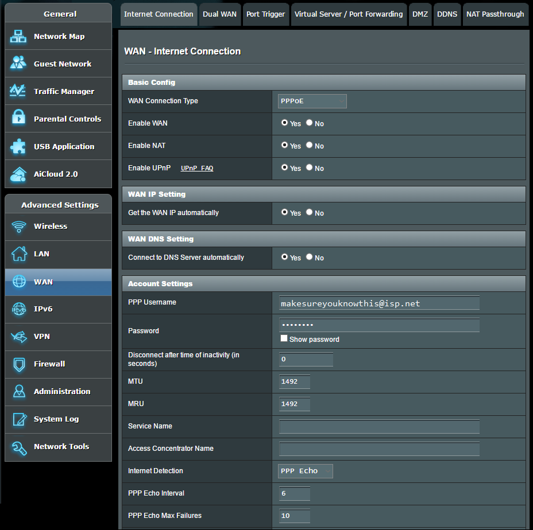533x530 pixels.
Task: Go to the DMZ tab
Action: coord(420,14)
